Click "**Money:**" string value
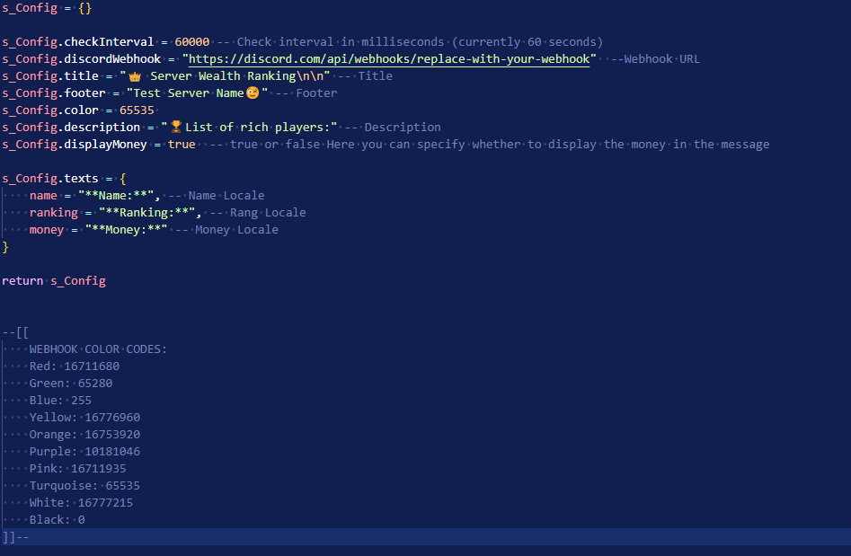Viewport: 851px width, 556px height. point(127,229)
